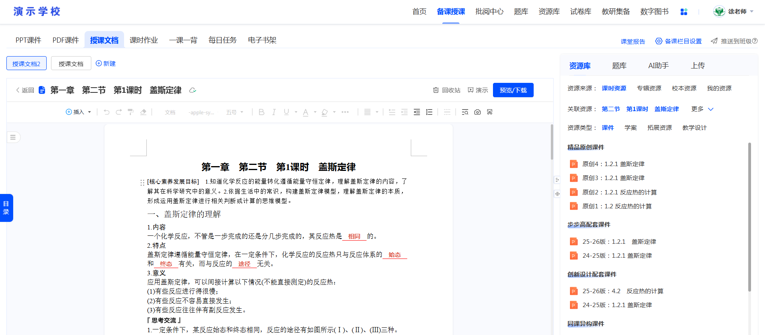The image size is (765, 335).
Task: Click the 预览/下载 button
Action: [x=513, y=90]
